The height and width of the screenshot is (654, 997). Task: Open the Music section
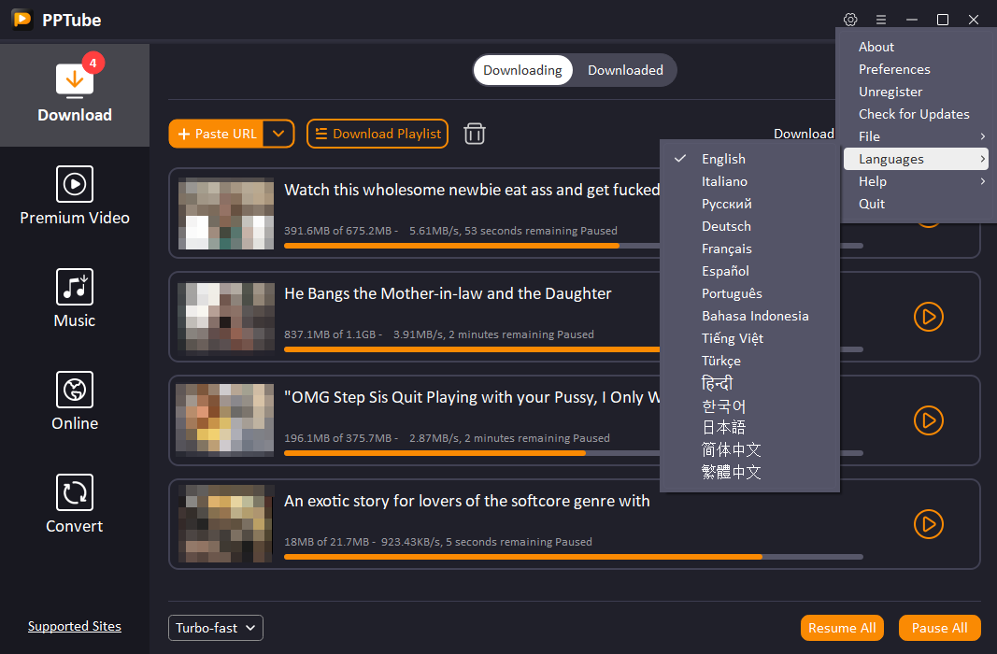pos(74,299)
